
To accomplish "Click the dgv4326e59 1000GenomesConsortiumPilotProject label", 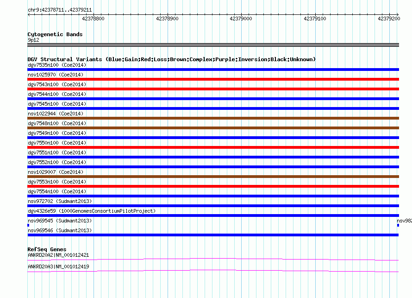I will (x=92, y=211).
